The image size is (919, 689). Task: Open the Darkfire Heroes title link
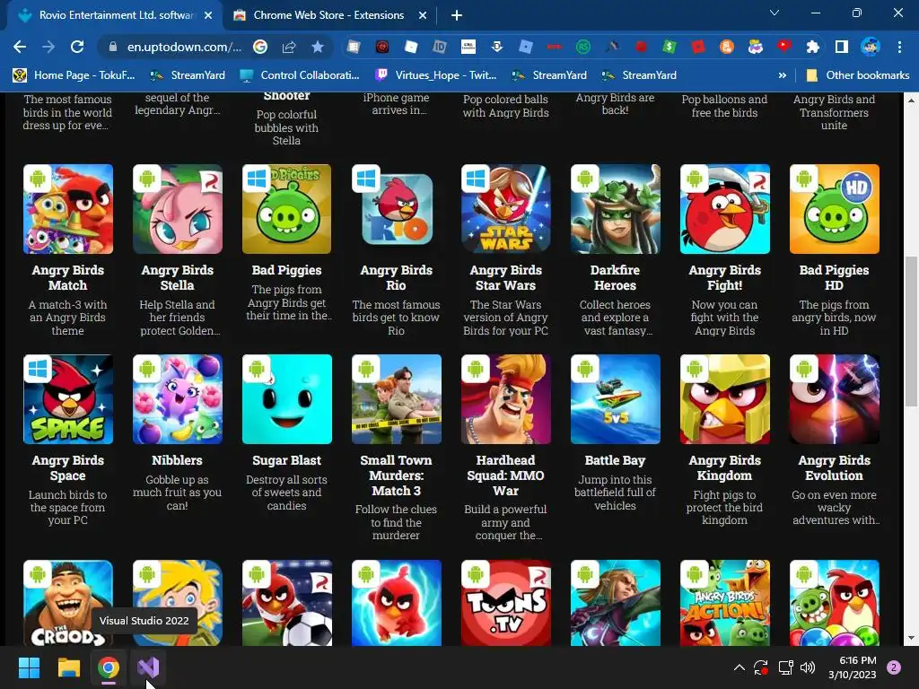pyautogui.click(x=616, y=278)
